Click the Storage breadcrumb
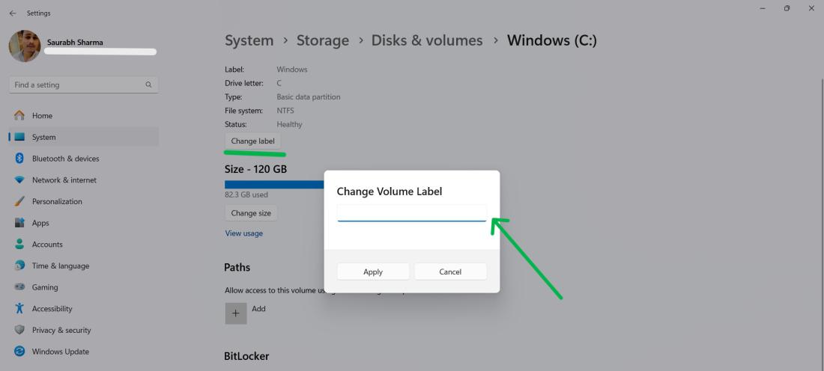 click(x=322, y=40)
